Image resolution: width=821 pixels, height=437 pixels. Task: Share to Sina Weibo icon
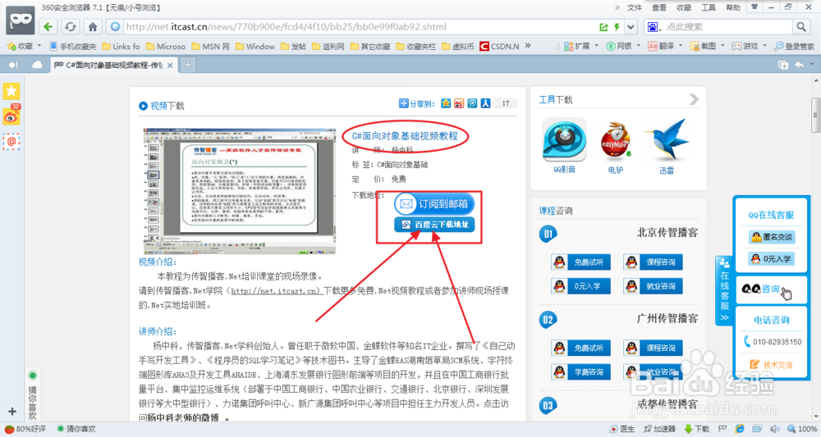coord(459,103)
